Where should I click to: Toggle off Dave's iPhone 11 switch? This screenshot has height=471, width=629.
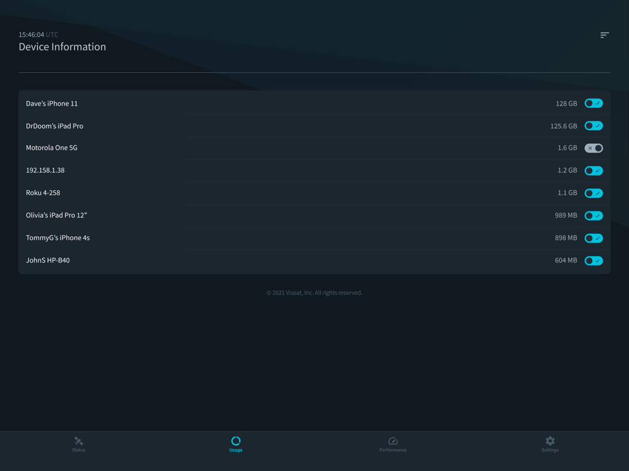click(593, 104)
